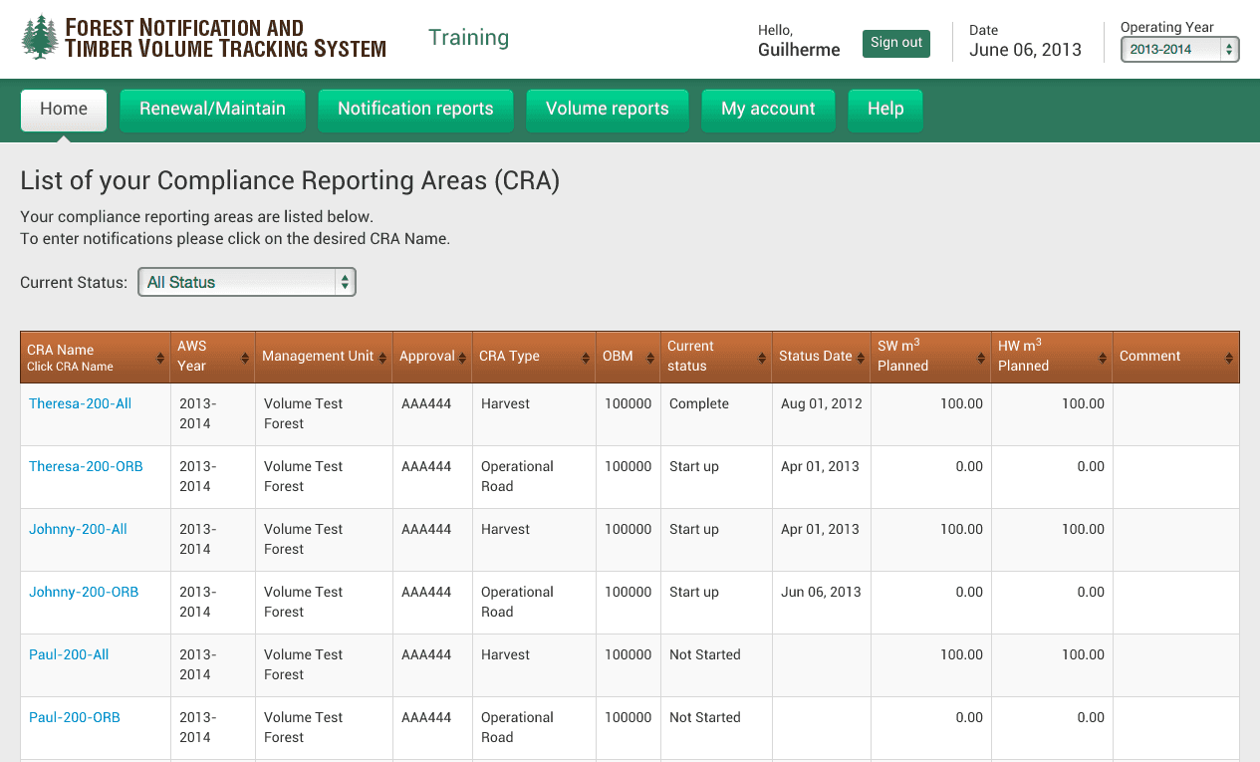Sort by Current status column arrows
Image resolution: width=1260 pixels, height=762 pixels.
click(x=762, y=358)
